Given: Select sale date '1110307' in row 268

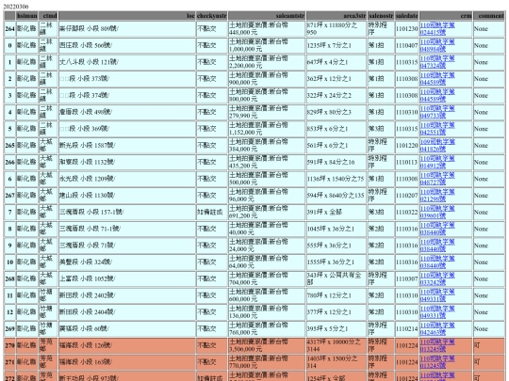Looking at the screenshot, I should coord(407,279).
